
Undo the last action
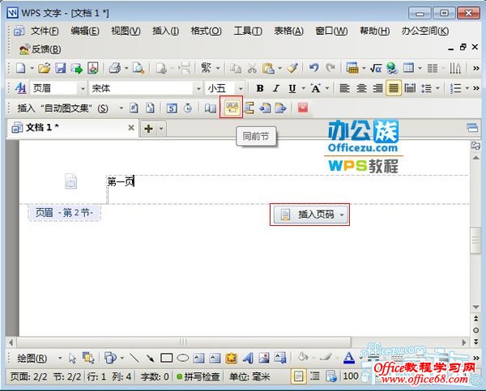point(313,68)
